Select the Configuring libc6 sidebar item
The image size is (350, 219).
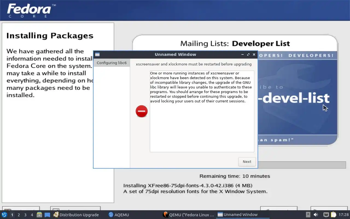coord(112,63)
